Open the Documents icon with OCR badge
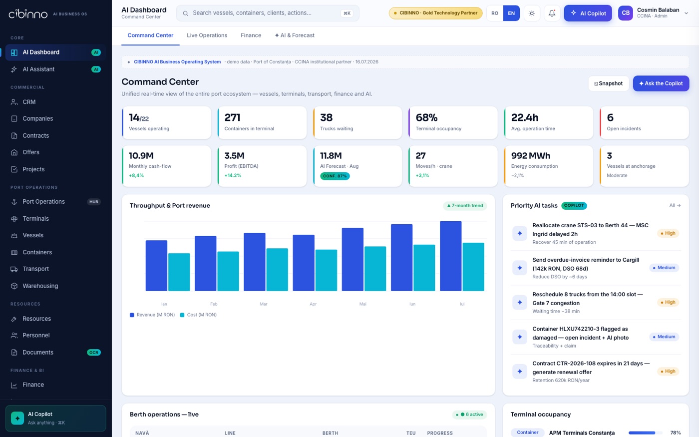699x437 pixels. [x=14, y=352]
